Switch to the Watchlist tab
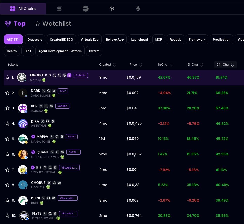244x224 pixels. tap(53, 24)
